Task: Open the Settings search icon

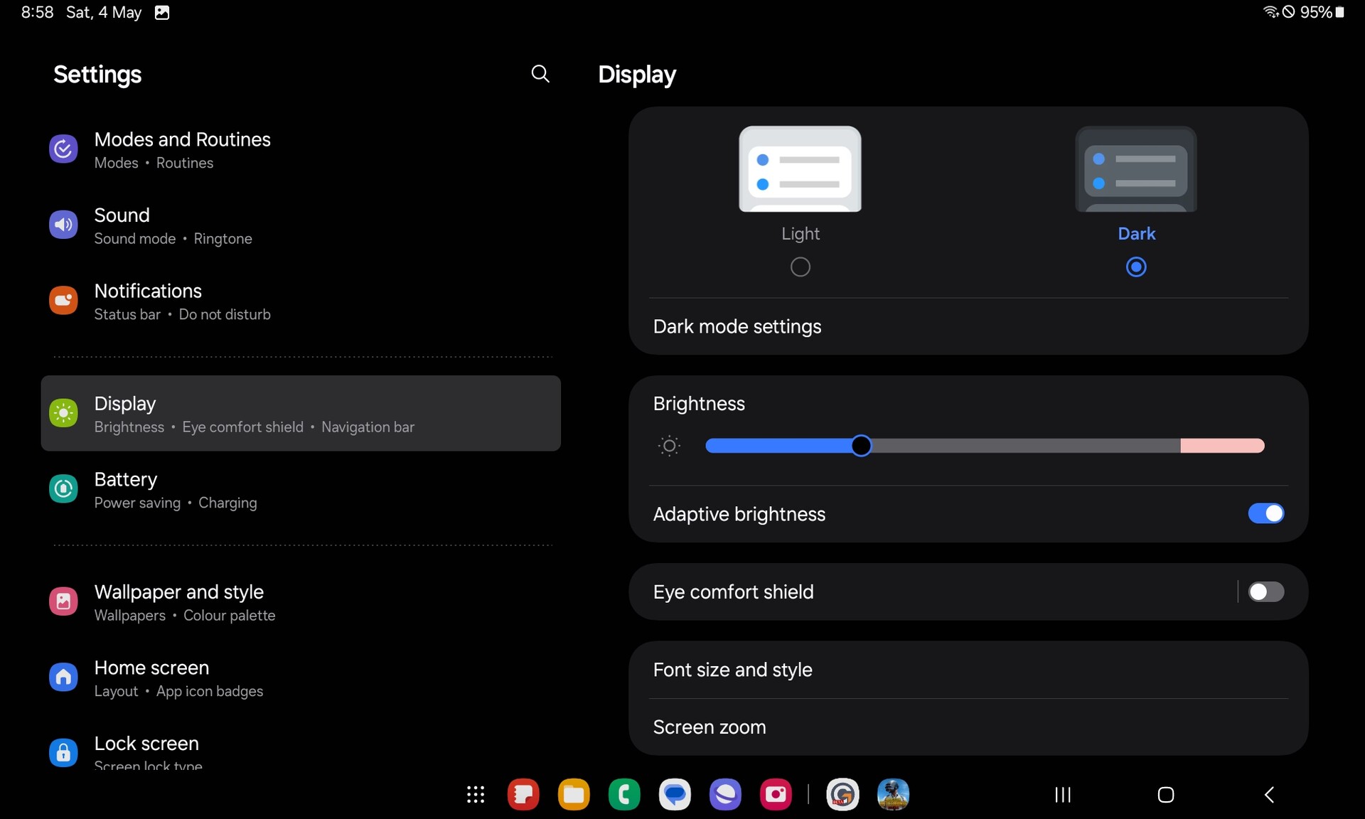Action: point(540,74)
